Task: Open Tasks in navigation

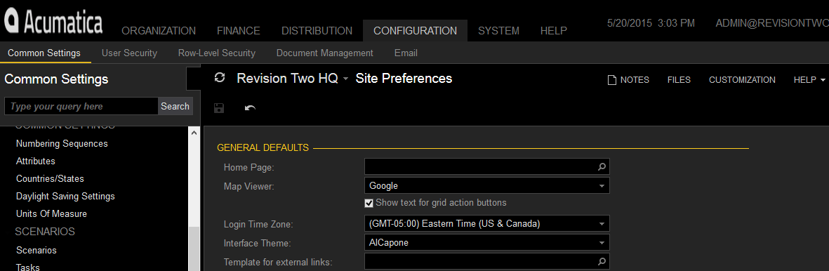Action: point(28,267)
